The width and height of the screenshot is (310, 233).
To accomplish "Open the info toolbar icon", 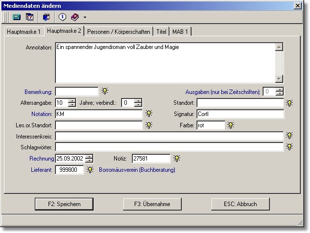I will point(62,17).
